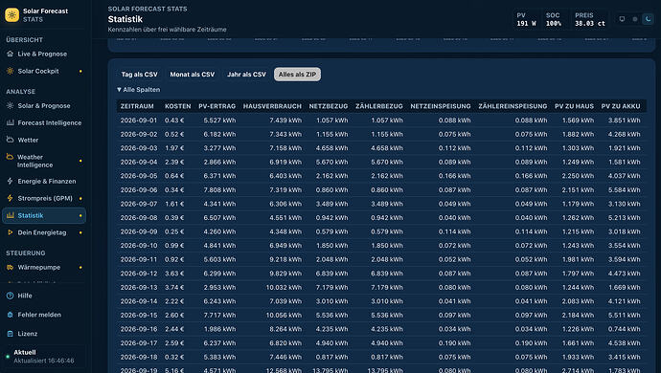Image resolution: width=661 pixels, height=373 pixels.
Task: Click the Solar Cockpit sun icon
Action: [x=11, y=71]
